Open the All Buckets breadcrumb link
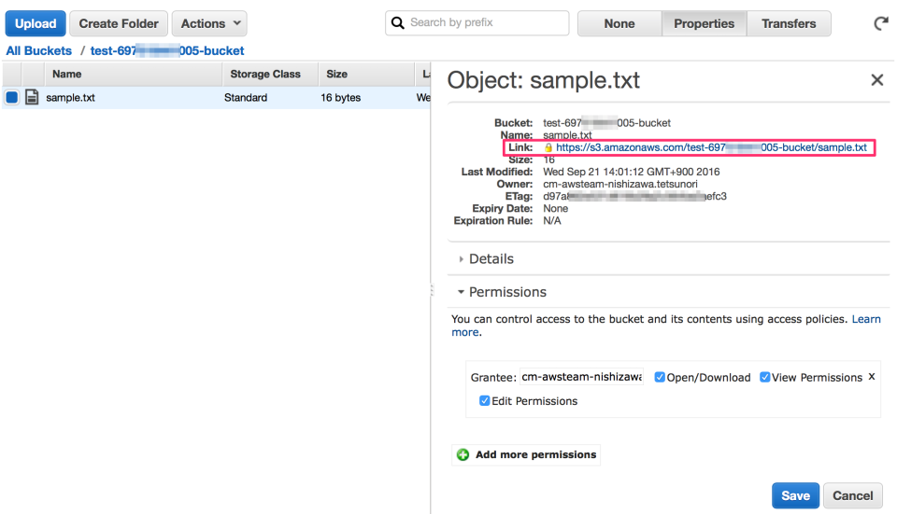 click(x=39, y=50)
